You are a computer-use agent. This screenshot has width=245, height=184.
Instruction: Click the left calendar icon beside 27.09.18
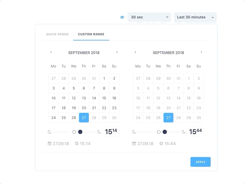click(x=49, y=144)
